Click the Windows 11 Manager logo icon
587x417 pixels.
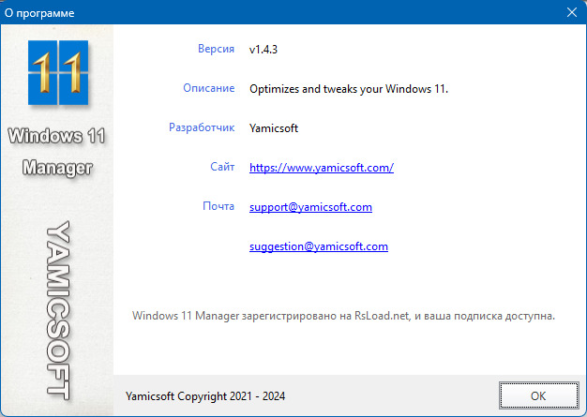tap(56, 73)
